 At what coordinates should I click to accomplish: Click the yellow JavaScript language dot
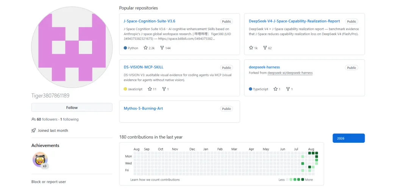point(125,89)
